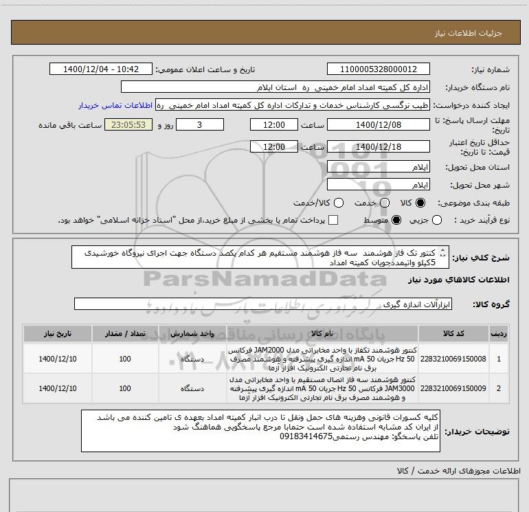This screenshot has width=529, height=512.
Task: Select the خدمت radio button
Action: 385,203
